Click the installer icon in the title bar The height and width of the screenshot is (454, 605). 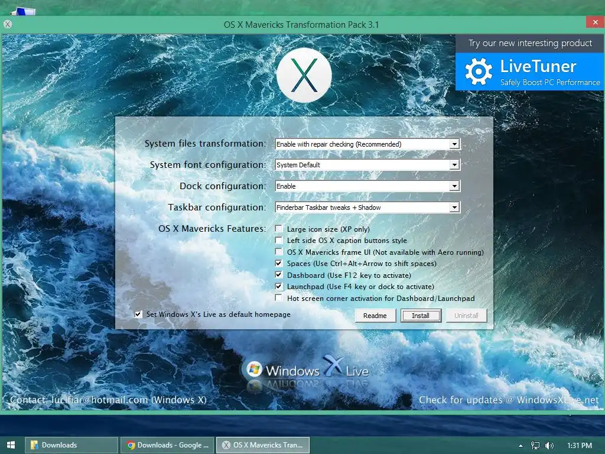8,24
